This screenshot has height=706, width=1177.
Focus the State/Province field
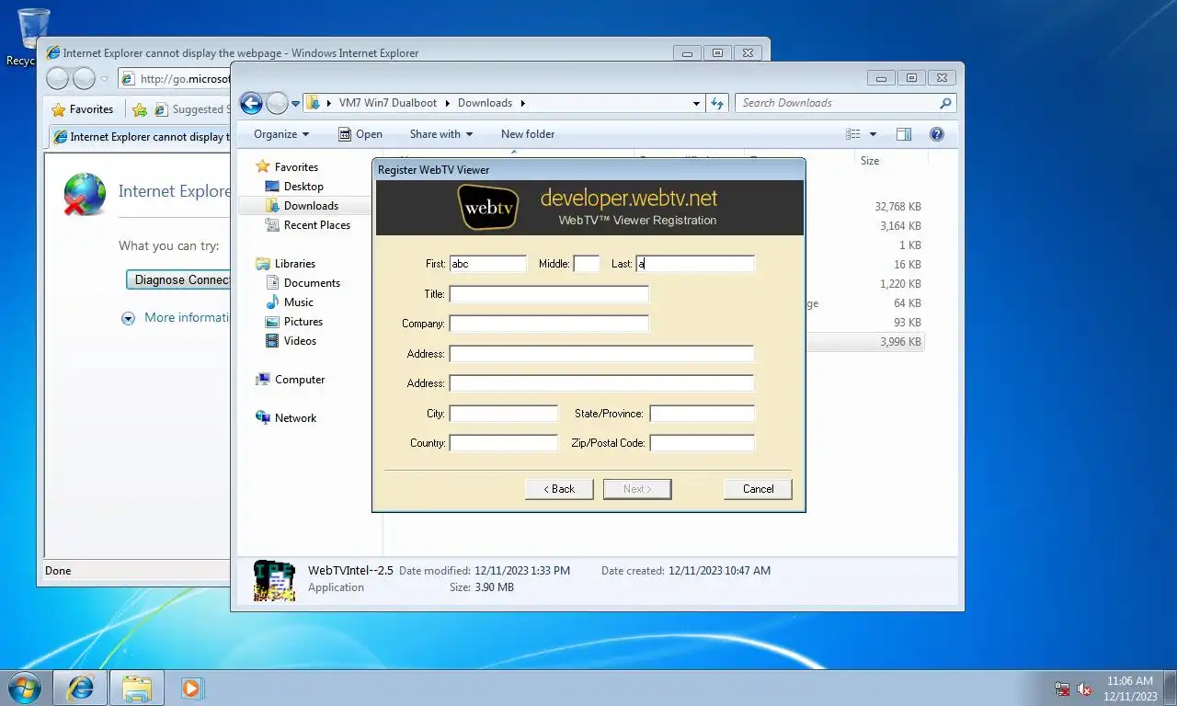pyautogui.click(x=702, y=414)
